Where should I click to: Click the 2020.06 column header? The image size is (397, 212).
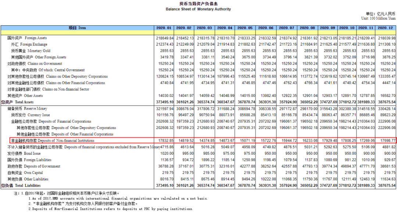[266, 27]
